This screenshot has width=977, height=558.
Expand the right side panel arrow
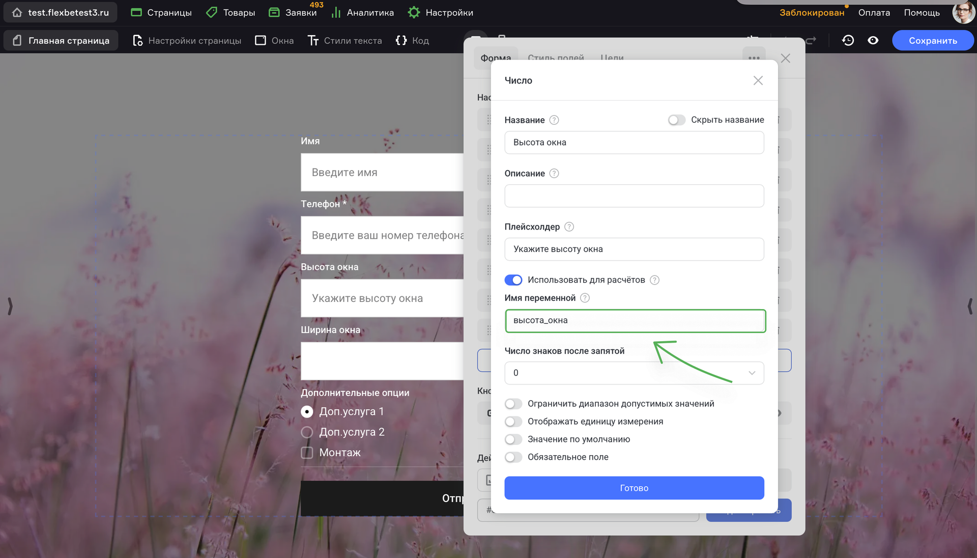[969, 306]
